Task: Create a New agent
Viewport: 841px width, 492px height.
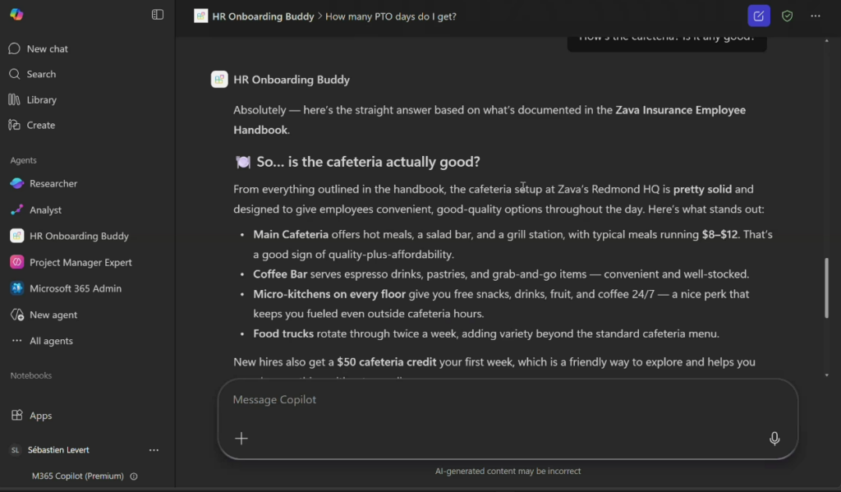Action: (x=53, y=315)
